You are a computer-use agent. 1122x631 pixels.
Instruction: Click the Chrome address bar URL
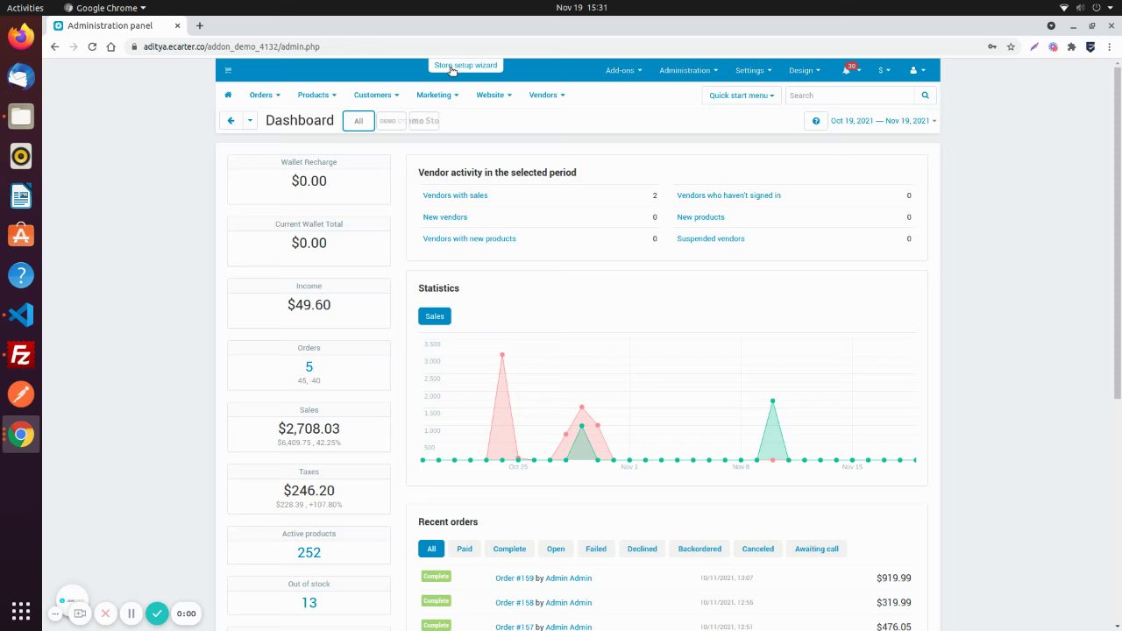click(x=231, y=46)
